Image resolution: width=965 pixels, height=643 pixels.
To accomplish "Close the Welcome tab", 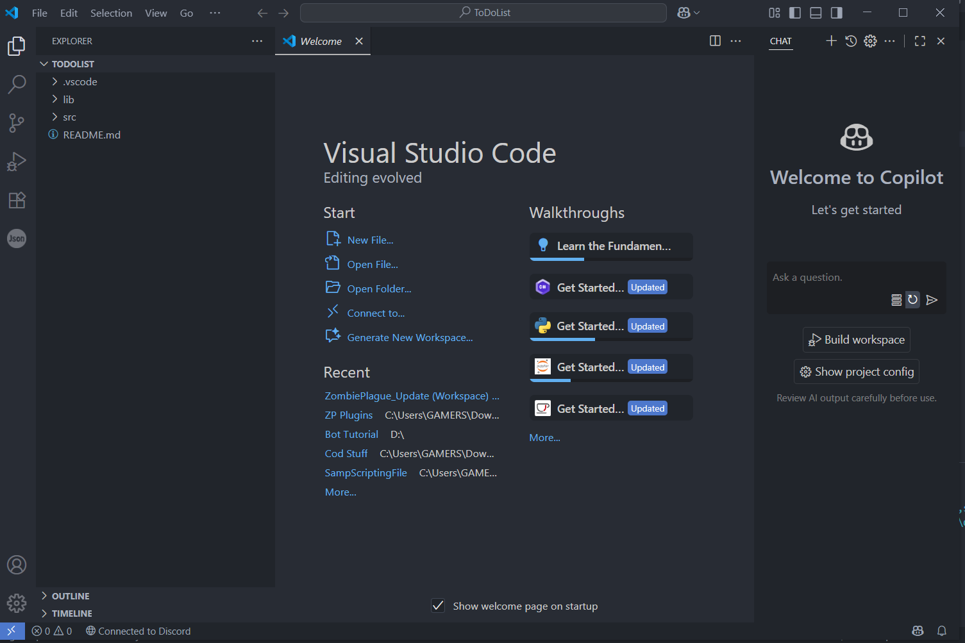I will pyautogui.click(x=359, y=41).
